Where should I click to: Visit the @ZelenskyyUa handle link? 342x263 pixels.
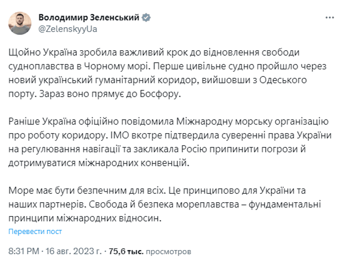[68, 29]
